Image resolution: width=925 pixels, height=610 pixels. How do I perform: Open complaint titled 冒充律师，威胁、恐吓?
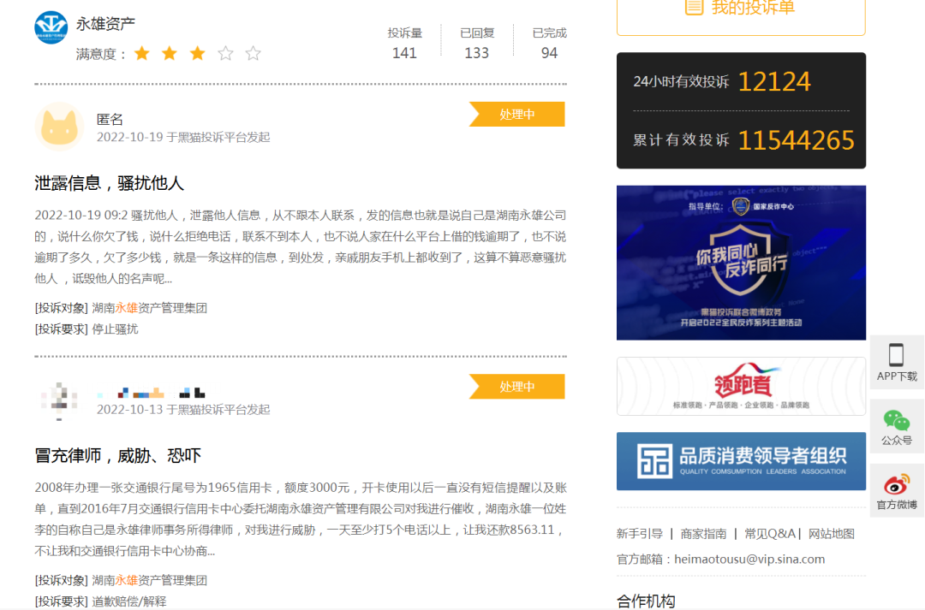click(x=118, y=456)
